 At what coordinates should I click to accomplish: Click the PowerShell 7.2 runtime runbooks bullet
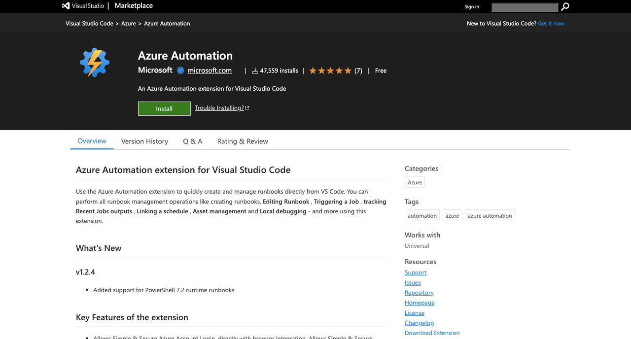click(164, 290)
